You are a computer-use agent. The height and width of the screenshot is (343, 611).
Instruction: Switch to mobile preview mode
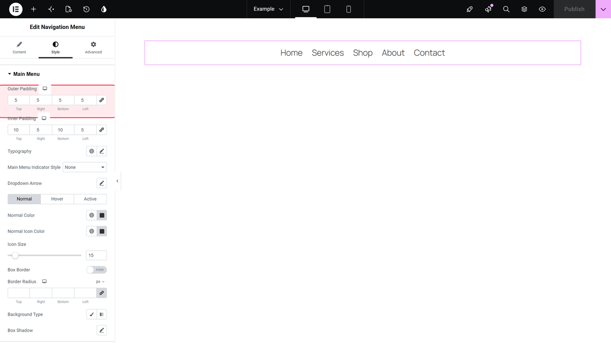click(x=349, y=9)
